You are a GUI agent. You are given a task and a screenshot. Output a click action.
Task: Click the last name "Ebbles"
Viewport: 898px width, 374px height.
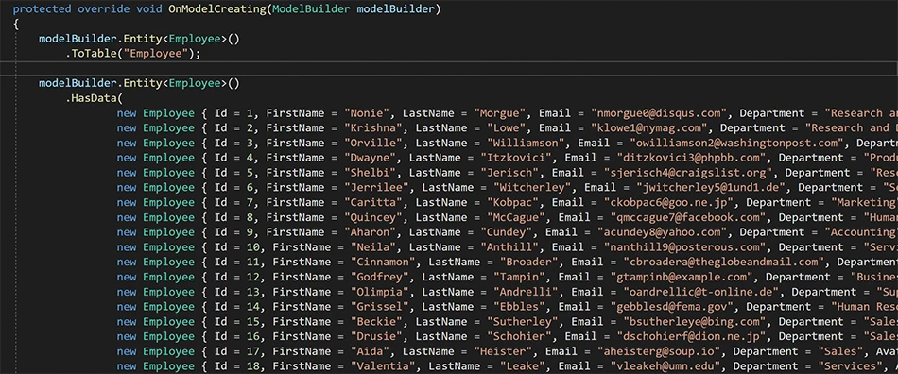click(520, 307)
